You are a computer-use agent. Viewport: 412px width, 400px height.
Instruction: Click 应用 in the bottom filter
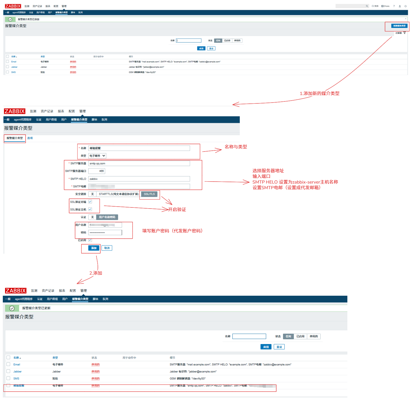[x=266, y=347]
